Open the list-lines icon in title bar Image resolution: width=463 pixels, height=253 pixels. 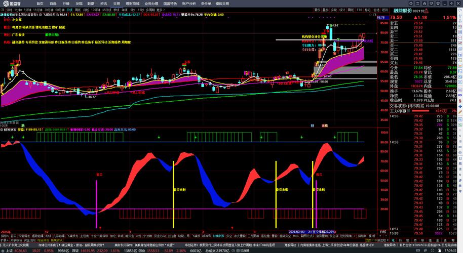click(x=418, y=3)
